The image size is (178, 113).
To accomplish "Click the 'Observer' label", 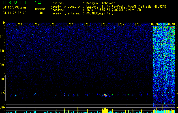I will tap(57, 3).
